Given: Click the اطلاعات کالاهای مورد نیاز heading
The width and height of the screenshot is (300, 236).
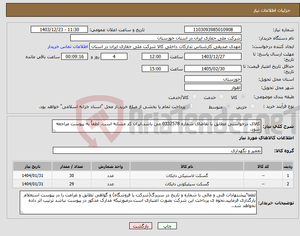Looking at the screenshot, I should [x=266, y=138].
